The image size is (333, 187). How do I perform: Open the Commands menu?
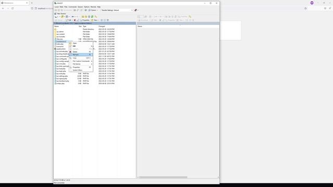[x=72, y=7]
